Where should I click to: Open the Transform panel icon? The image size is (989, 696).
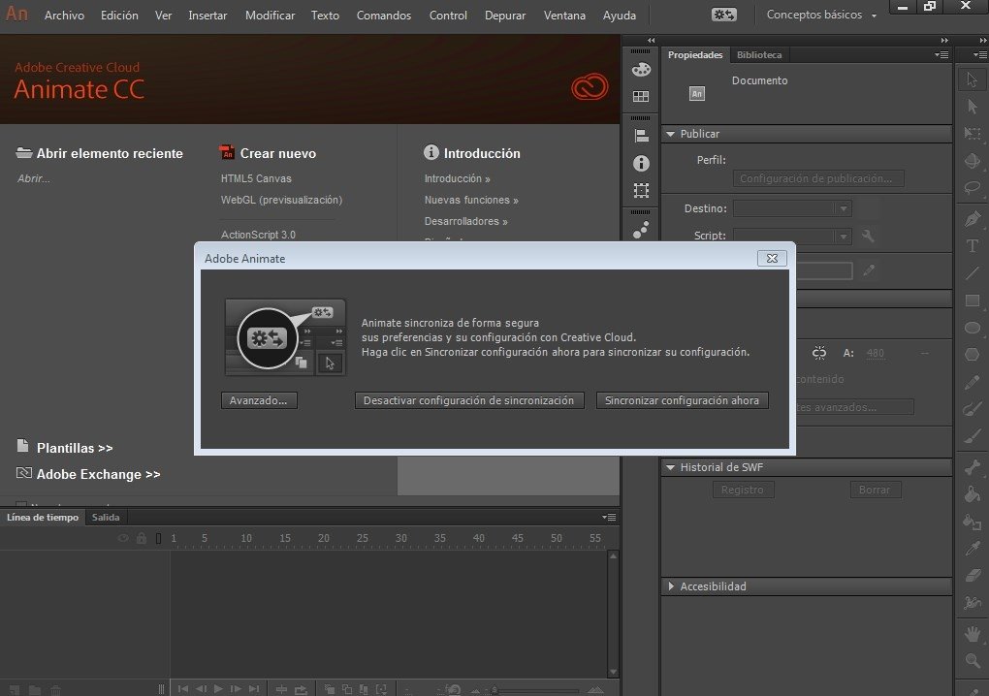click(641, 190)
